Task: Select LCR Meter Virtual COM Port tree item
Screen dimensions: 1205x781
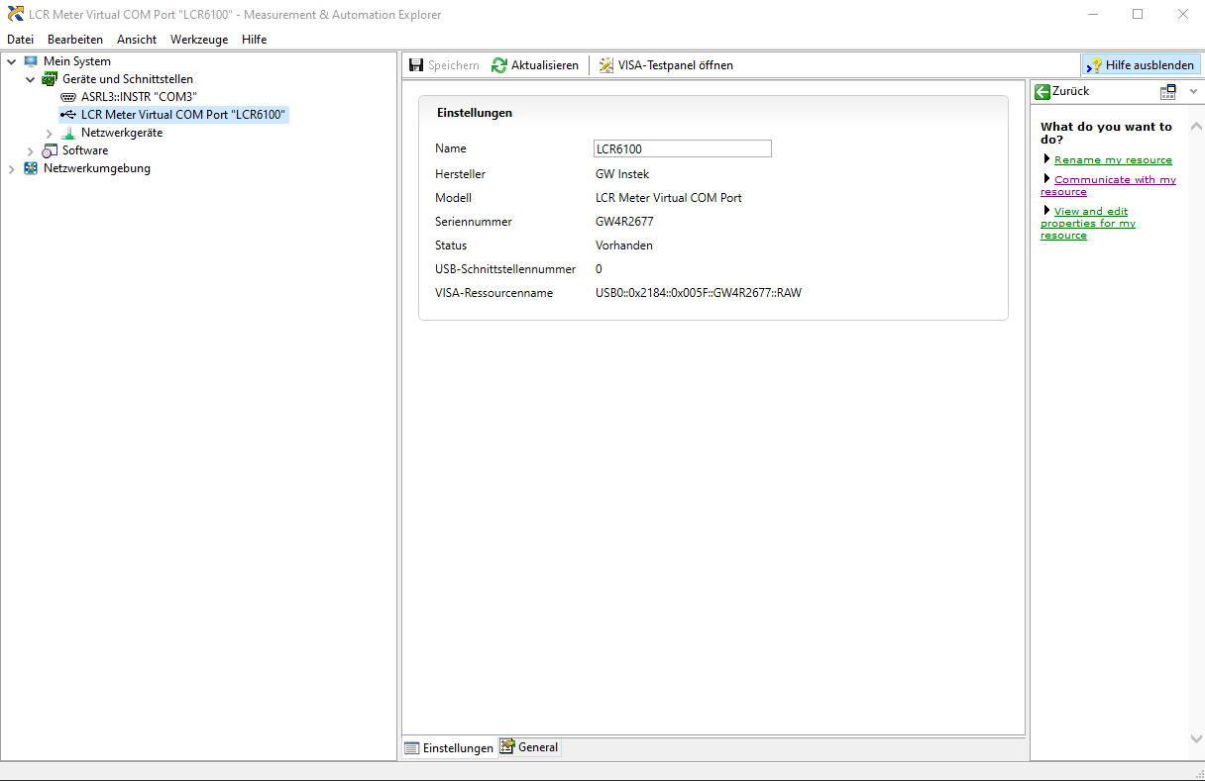Action: pyautogui.click(x=183, y=115)
